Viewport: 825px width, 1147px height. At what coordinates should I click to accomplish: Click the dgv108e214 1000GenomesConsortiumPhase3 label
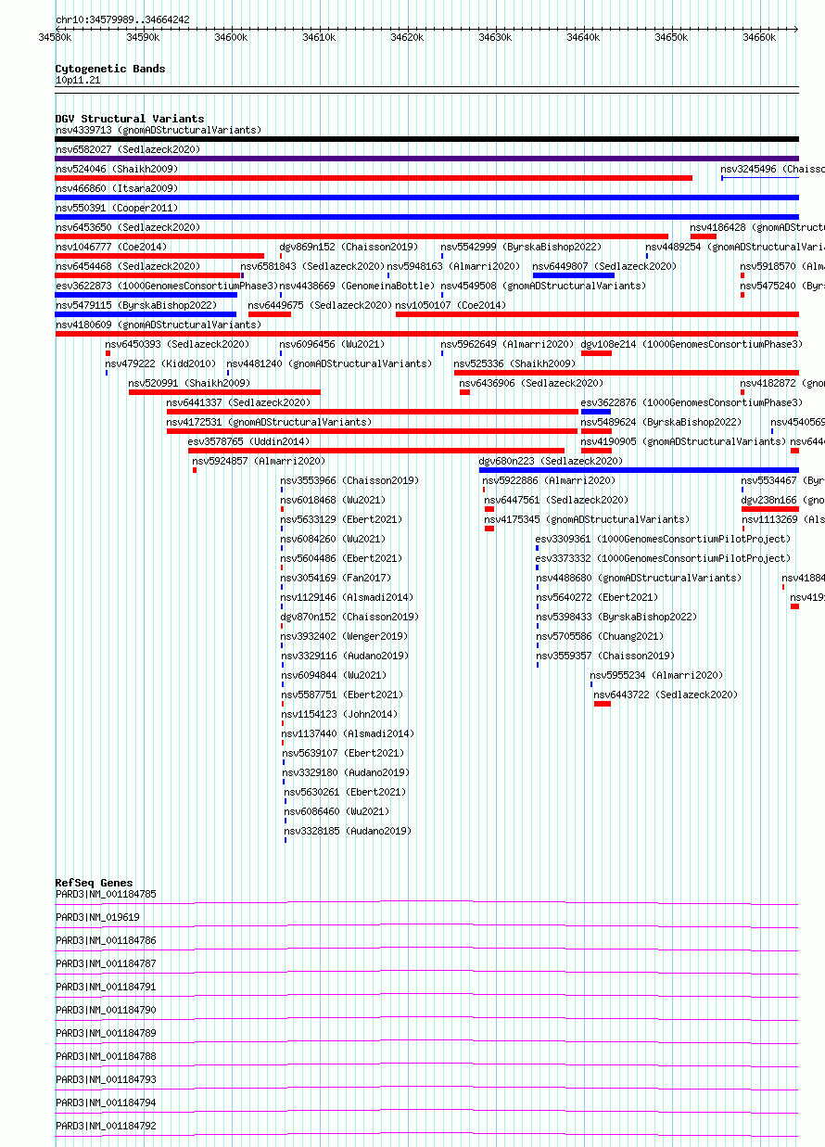click(692, 344)
